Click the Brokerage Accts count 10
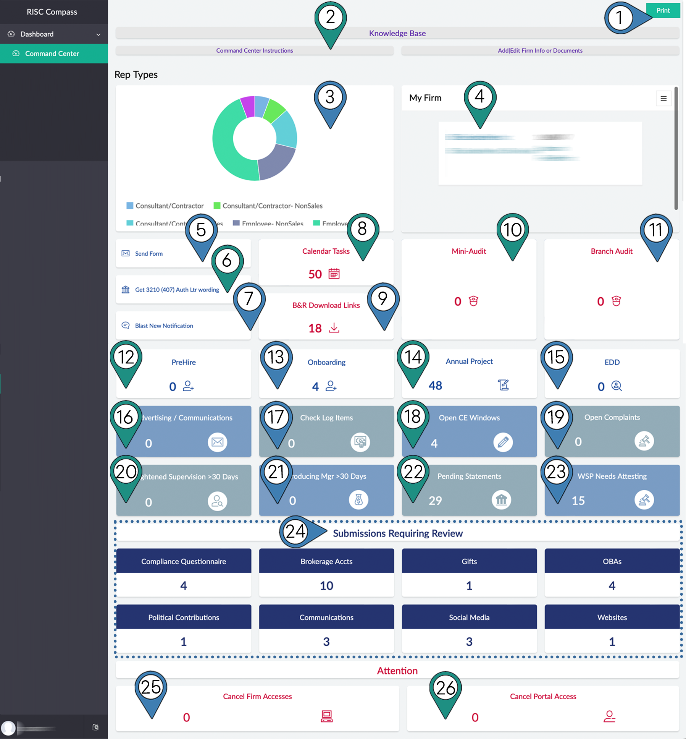The width and height of the screenshot is (686, 739). point(326,585)
